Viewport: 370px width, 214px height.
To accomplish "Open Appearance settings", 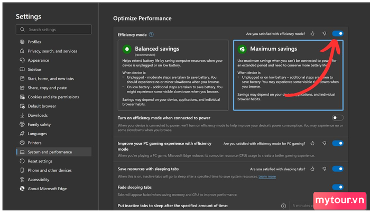I will click(x=53, y=60).
